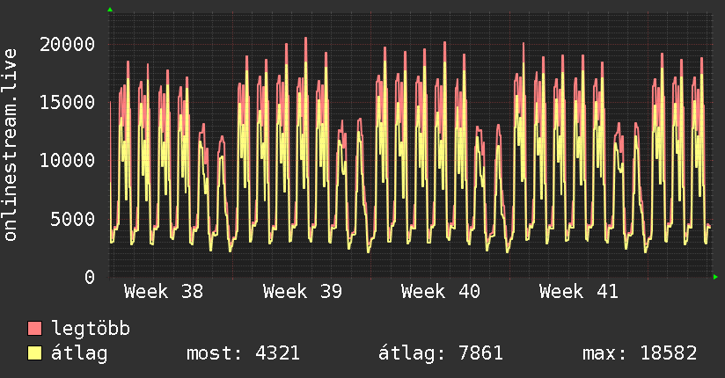Click the onlinestream.live vertical axis title
Image resolution: width=725 pixels, height=378 pixels.
[11, 145]
